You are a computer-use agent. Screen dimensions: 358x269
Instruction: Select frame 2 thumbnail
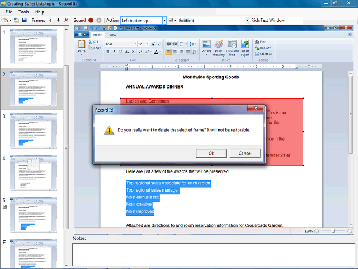(x=34, y=89)
